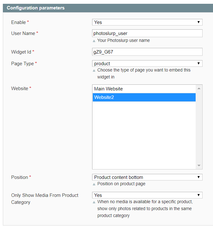
Task: Open the Enable dropdown
Action: (x=147, y=22)
